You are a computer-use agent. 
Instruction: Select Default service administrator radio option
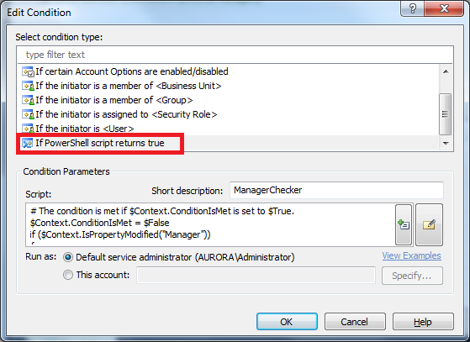click(x=68, y=257)
